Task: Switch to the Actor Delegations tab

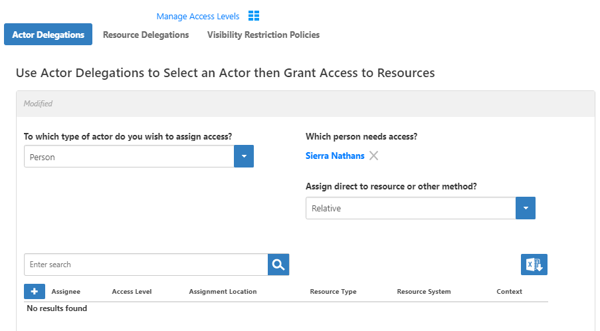Action: (x=48, y=35)
